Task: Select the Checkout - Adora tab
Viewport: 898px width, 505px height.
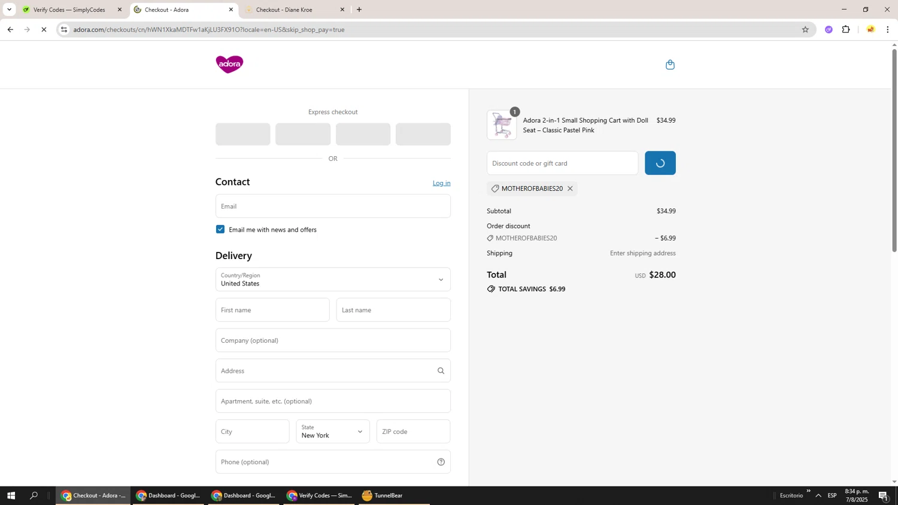Action: pos(183,10)
